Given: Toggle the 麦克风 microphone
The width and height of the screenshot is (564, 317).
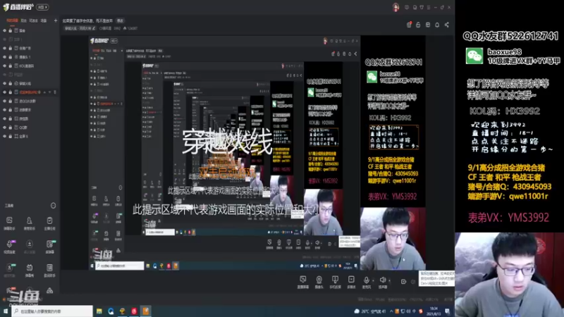Looking at the screenshot, I should [x=366, y=282].
